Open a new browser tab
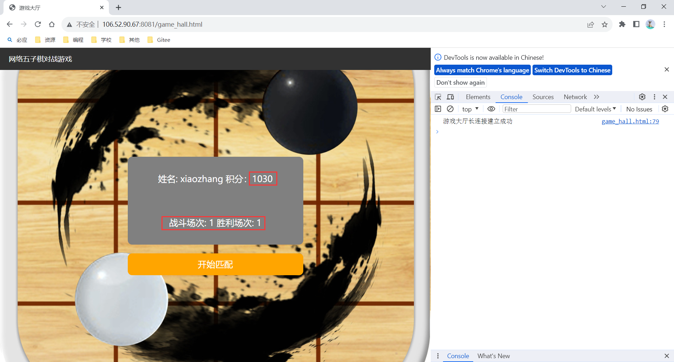Viewport: 674px width, 362px height. coord(118,7)
